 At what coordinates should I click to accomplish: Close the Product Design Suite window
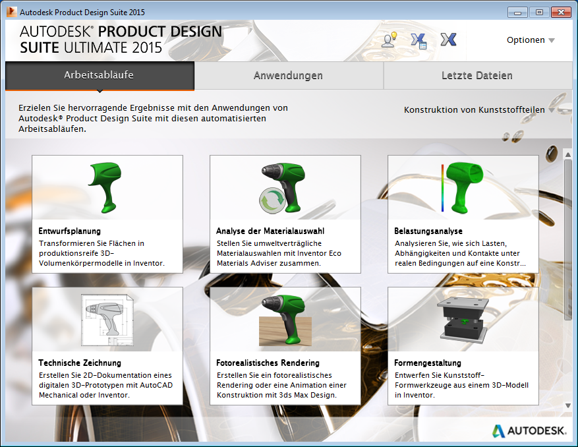(561, 12)
